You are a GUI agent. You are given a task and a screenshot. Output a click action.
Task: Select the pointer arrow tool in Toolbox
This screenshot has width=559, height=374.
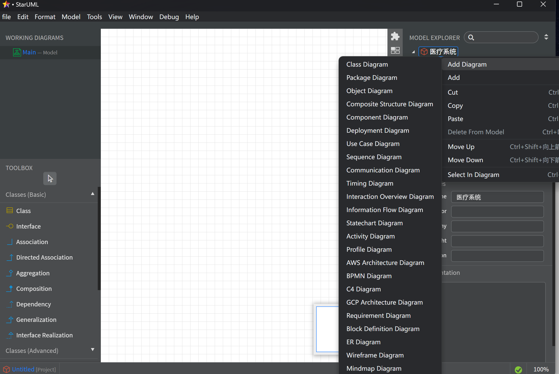coord(50,178)
